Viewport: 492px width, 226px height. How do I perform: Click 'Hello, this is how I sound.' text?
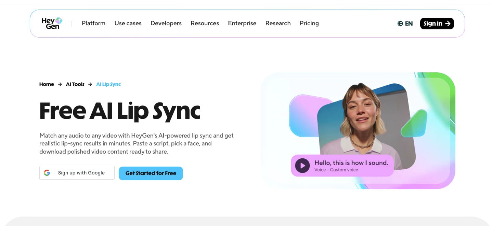pos(351,163)
